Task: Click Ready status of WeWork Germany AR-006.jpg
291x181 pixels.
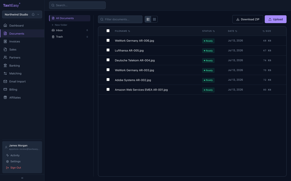Action: (208, 41)
